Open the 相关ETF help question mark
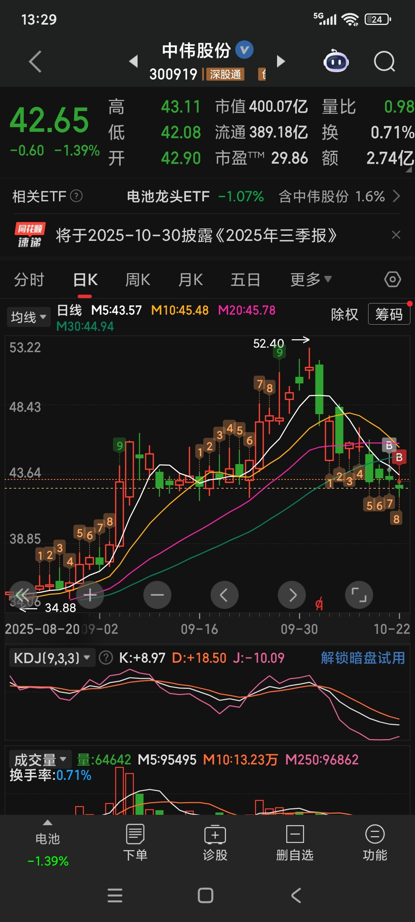 [76, 196]
